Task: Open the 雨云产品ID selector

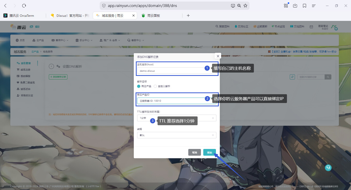Action: click(x=177, y=101)
